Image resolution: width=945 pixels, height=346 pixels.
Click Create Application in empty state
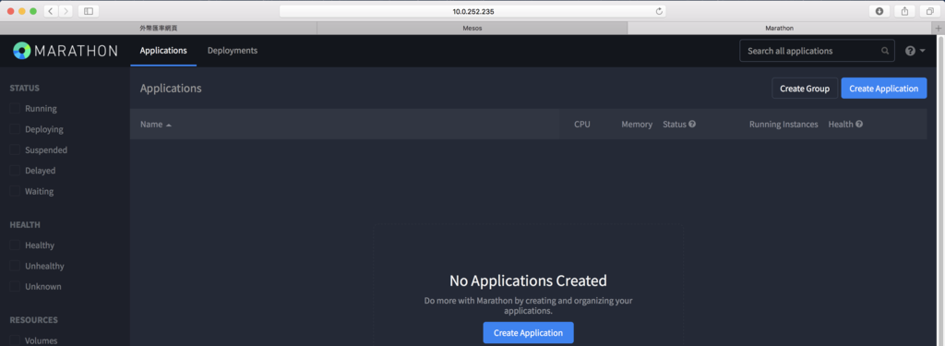tap(528, 333)
